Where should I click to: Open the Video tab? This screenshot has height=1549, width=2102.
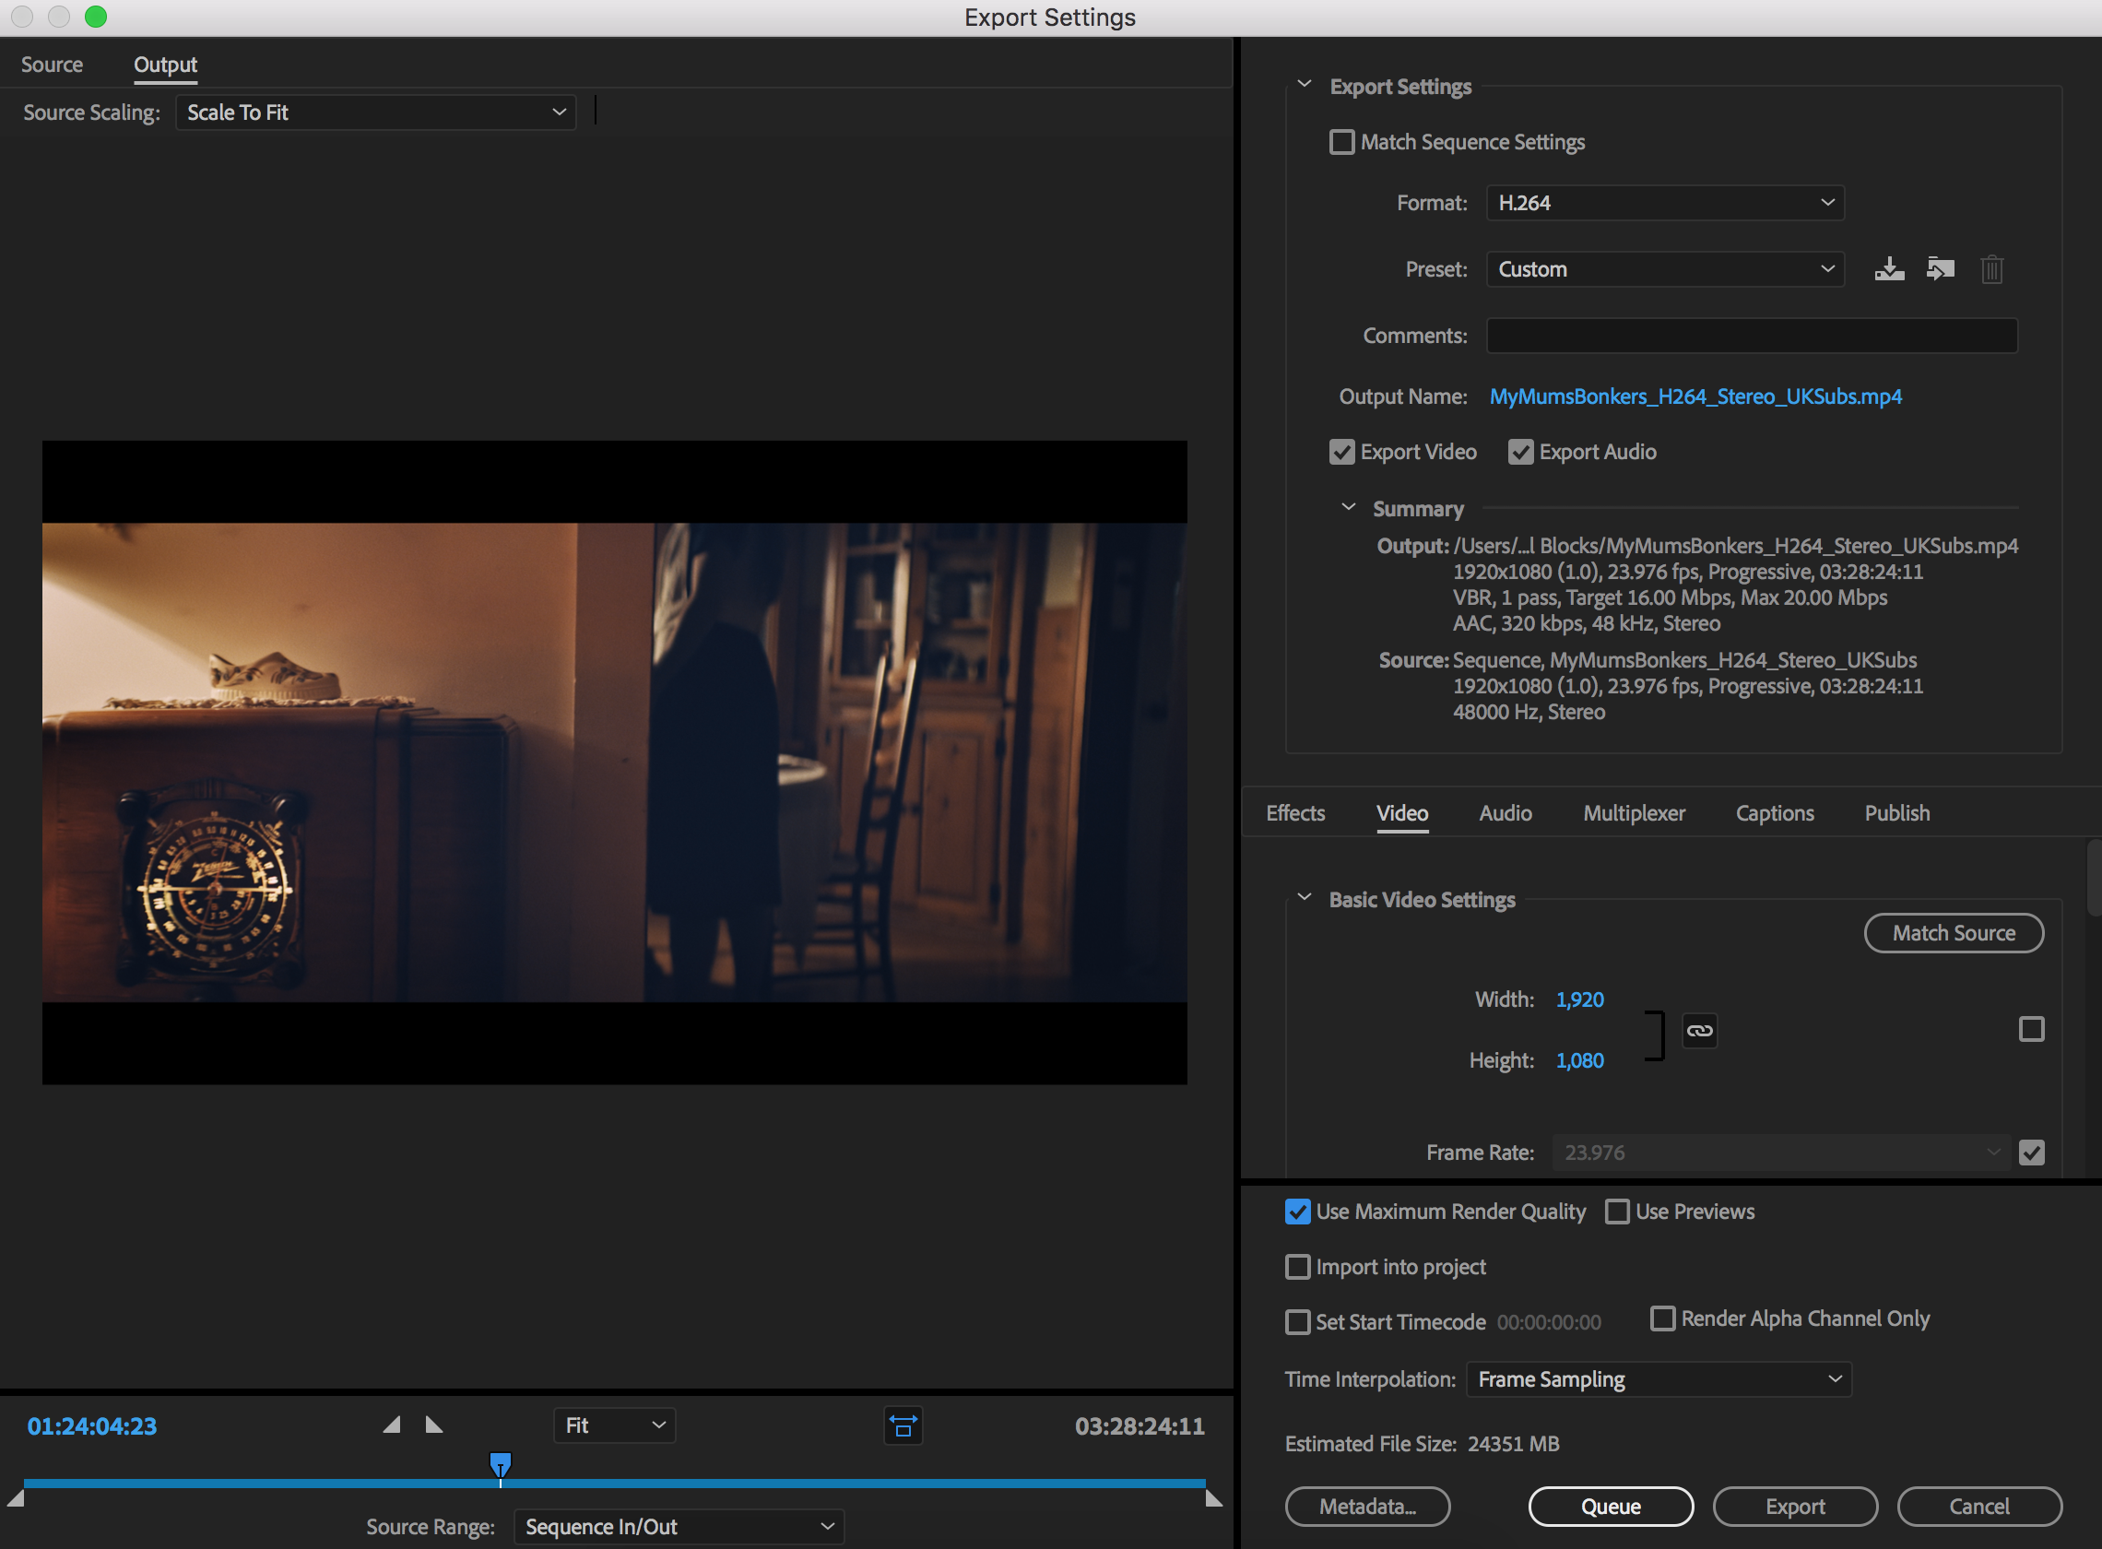point(1401,813)
